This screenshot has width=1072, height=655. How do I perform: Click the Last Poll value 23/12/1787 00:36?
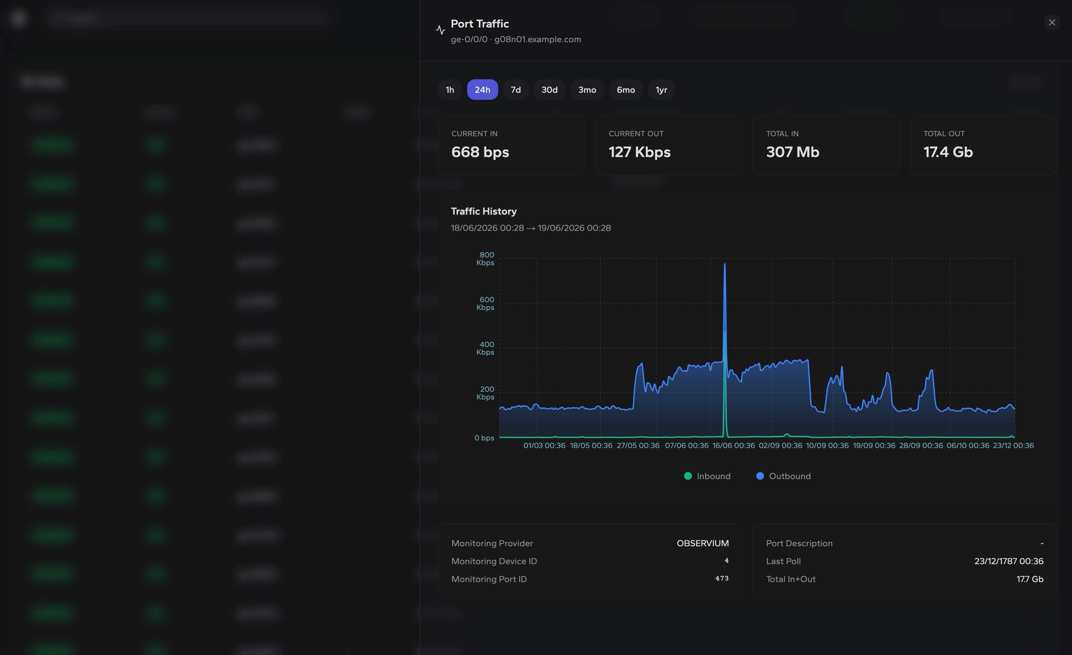tap(1009, 561)
